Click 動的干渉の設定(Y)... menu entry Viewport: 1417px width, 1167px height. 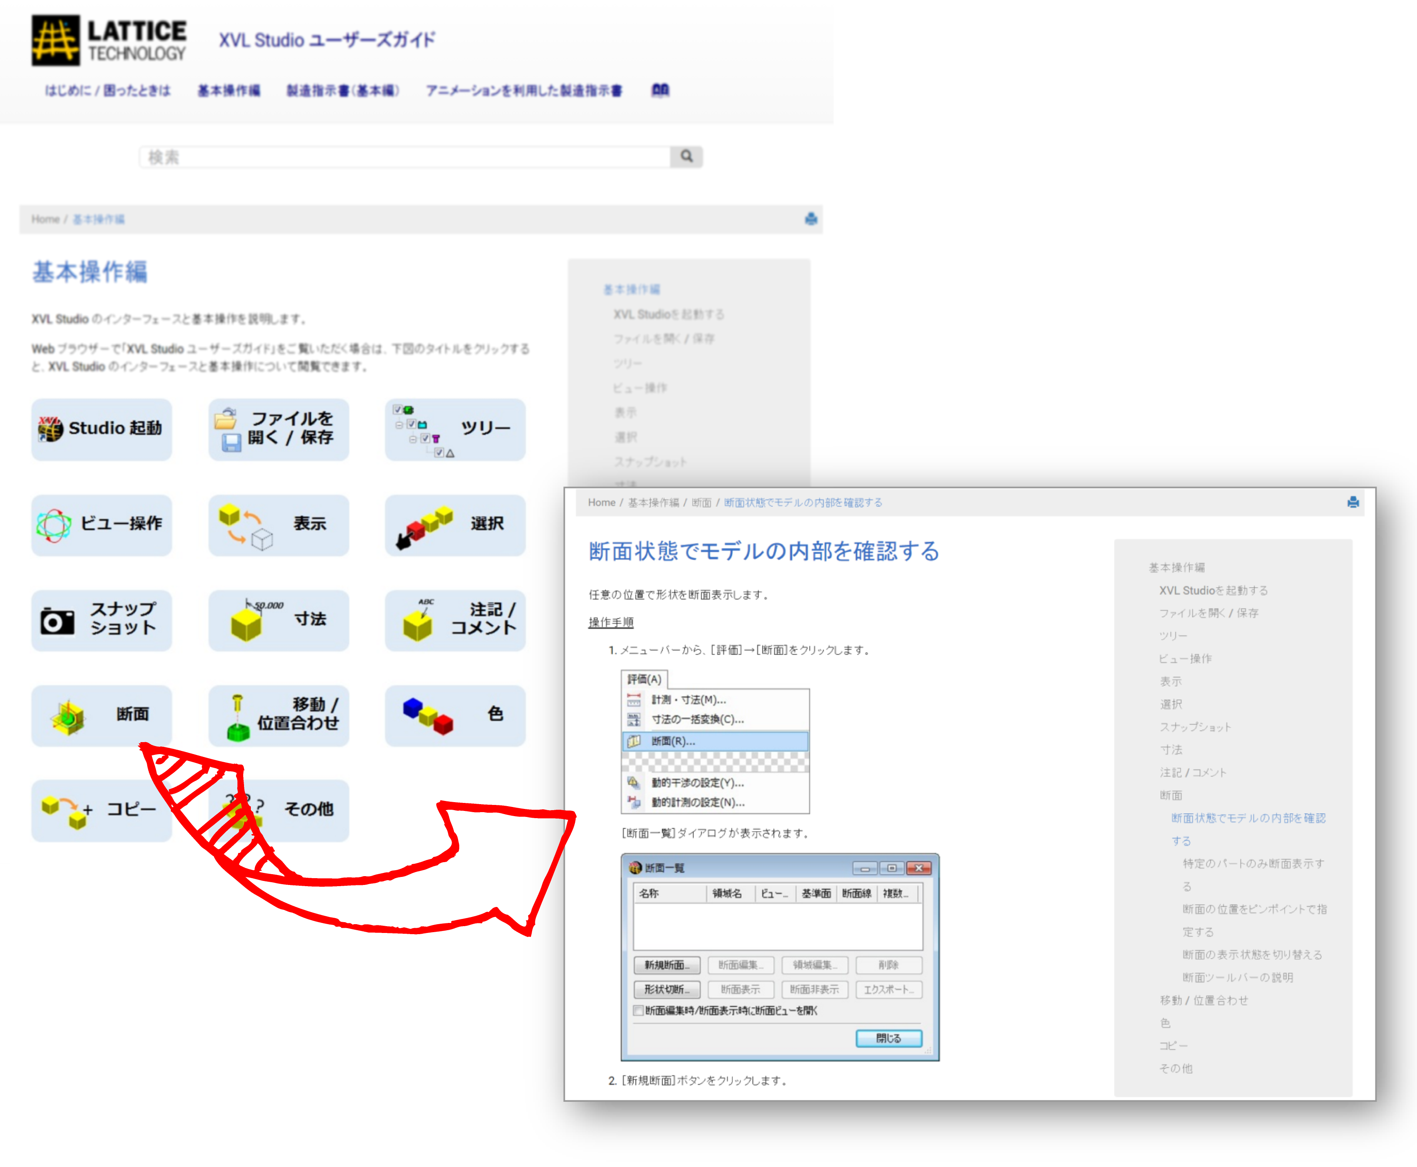715,783
